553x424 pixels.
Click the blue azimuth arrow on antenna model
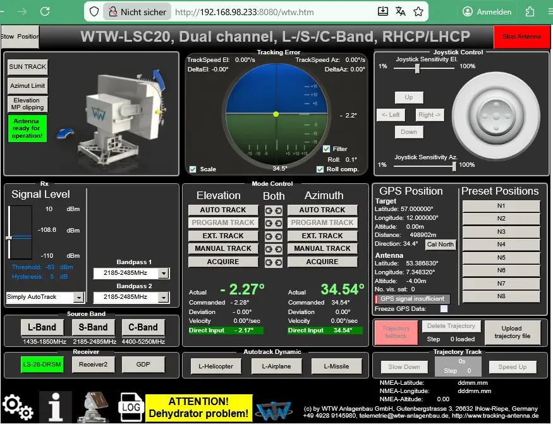pyautogui.click(x=65, y=133)
